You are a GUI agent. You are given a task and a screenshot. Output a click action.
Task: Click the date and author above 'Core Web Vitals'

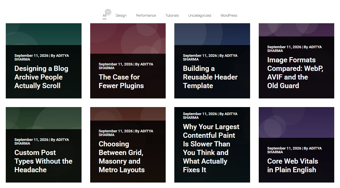294,150
